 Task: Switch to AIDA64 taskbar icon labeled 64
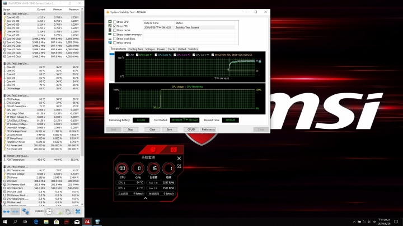click(87, 222)
